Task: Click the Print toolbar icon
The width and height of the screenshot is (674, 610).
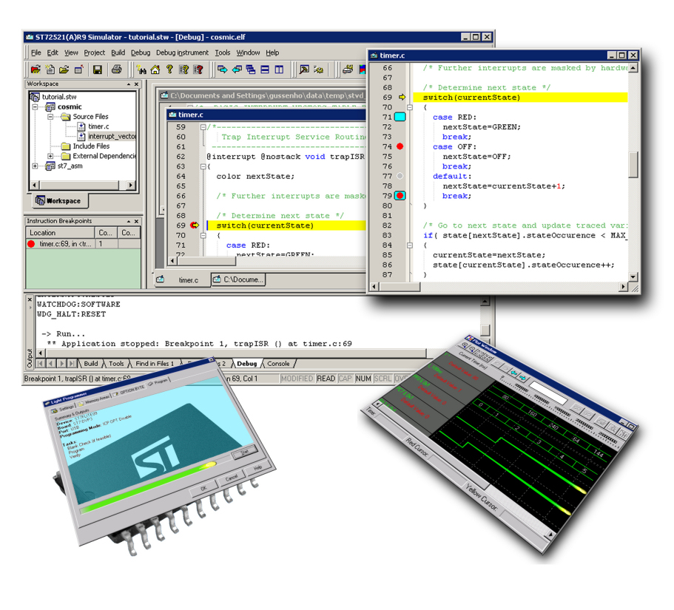Action: (116, 70)
